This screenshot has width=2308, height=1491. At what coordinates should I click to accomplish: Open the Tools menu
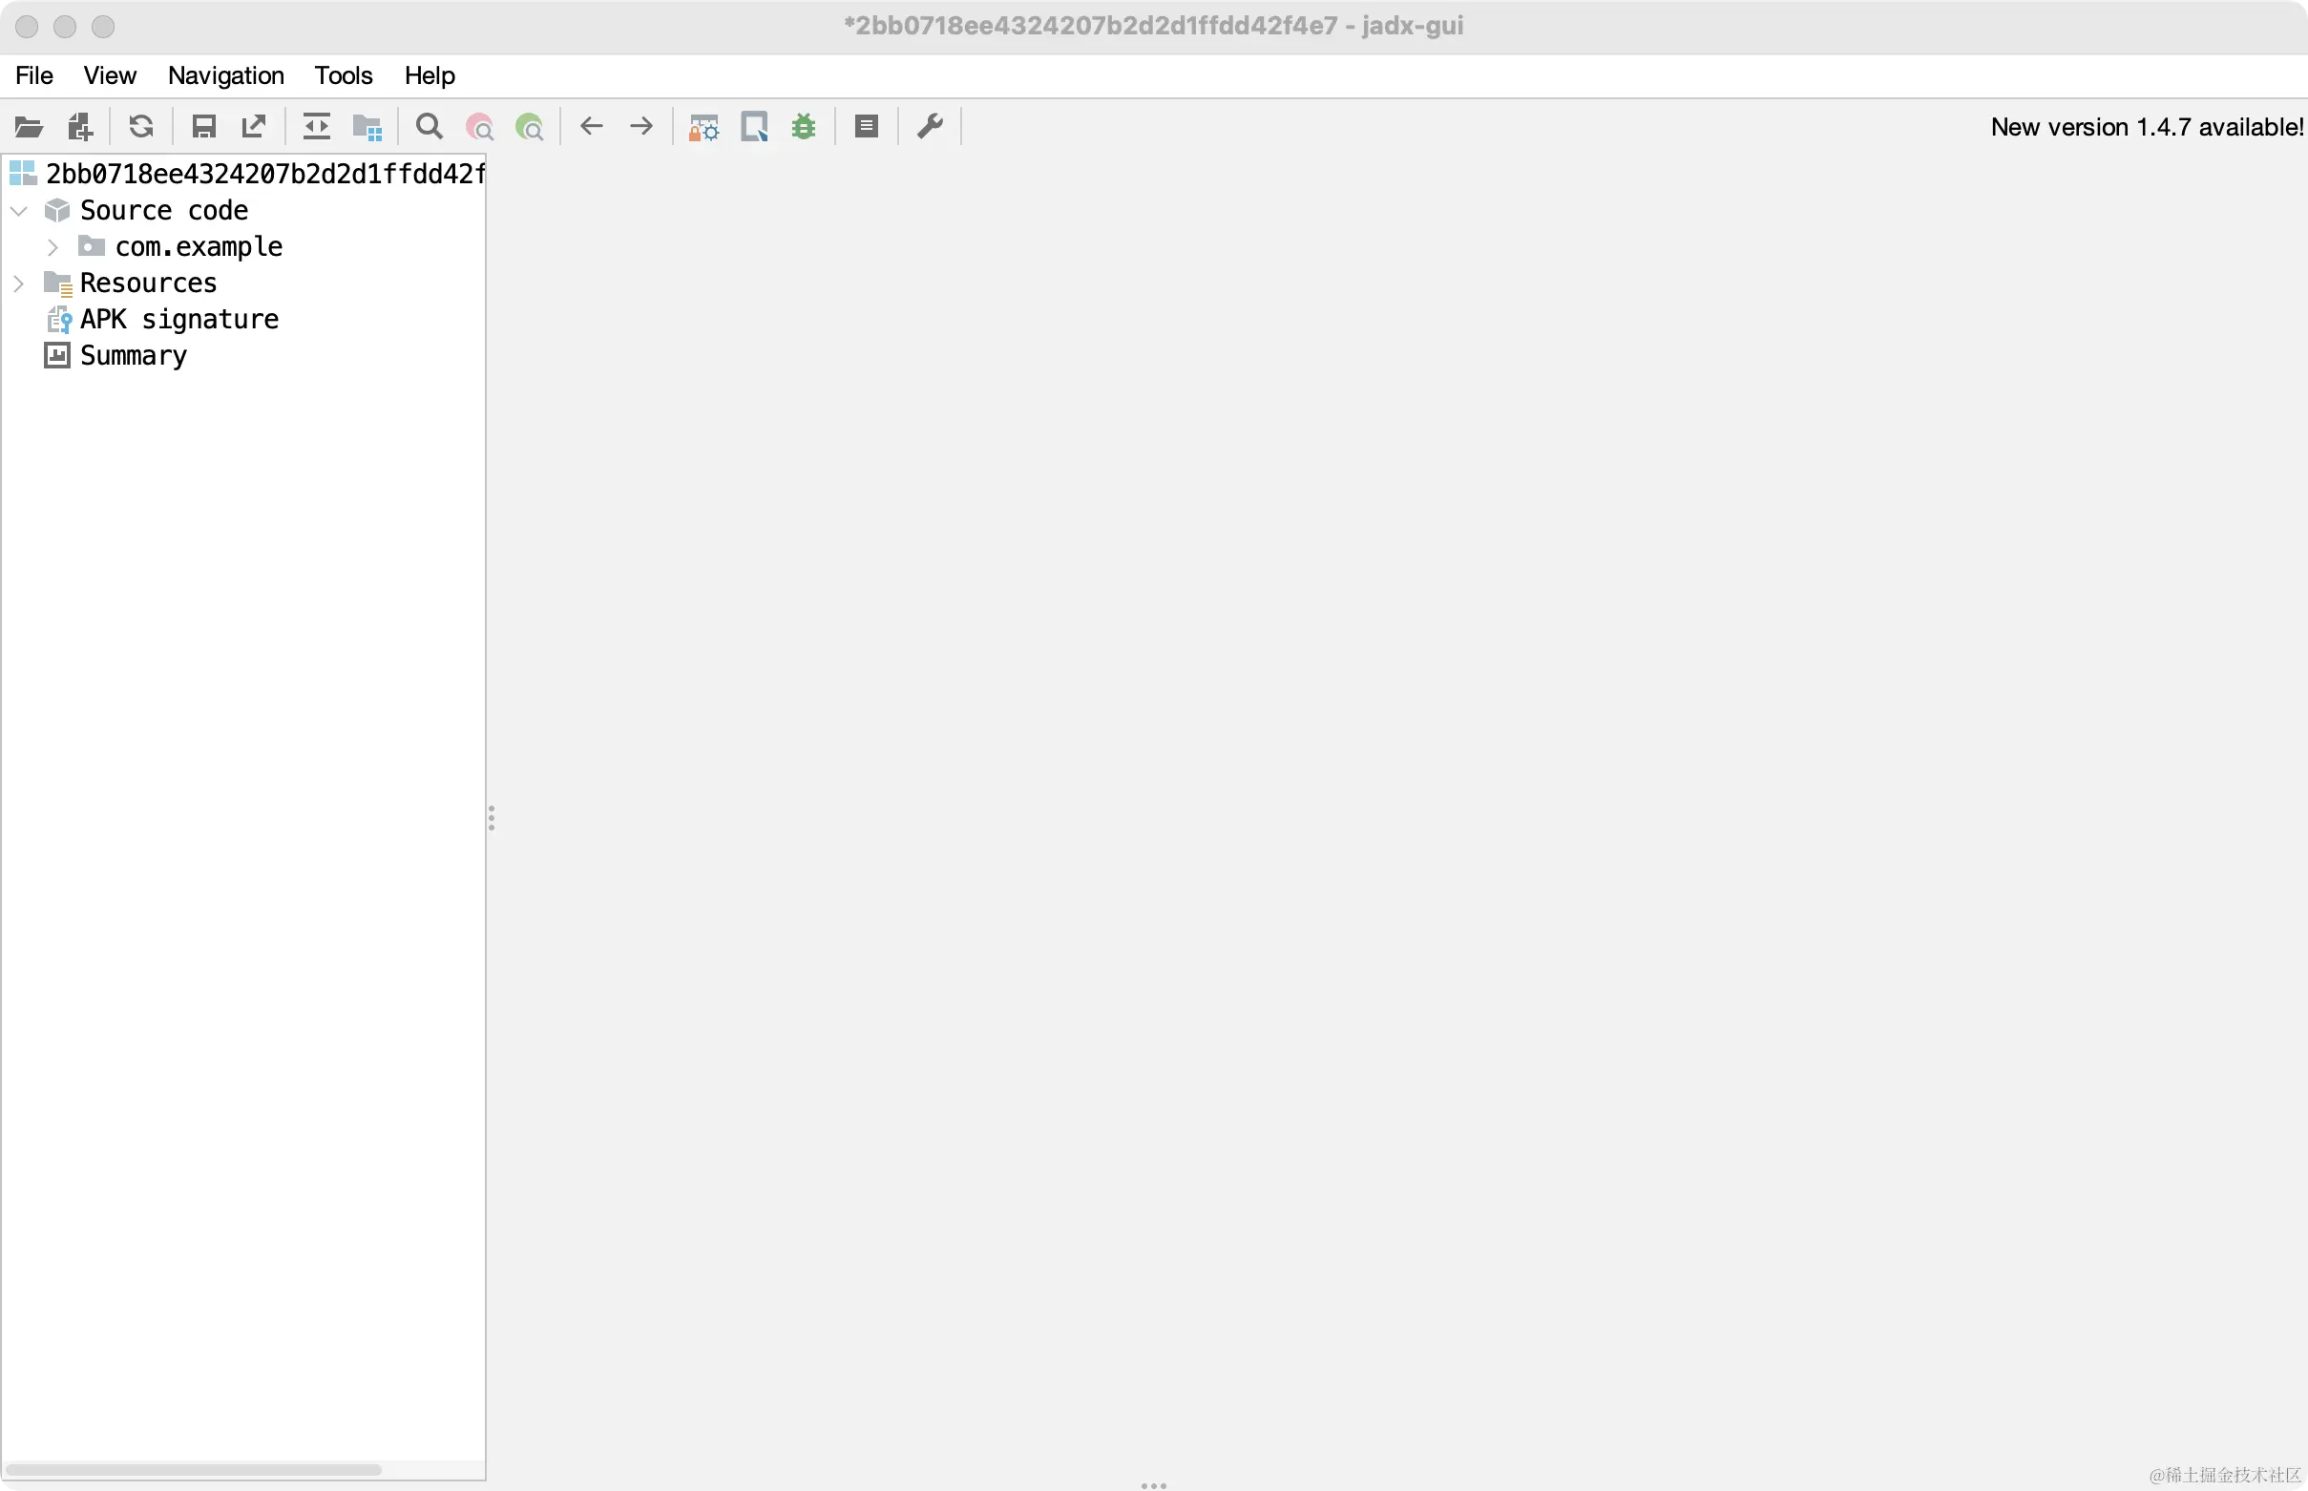click(343, 75)
